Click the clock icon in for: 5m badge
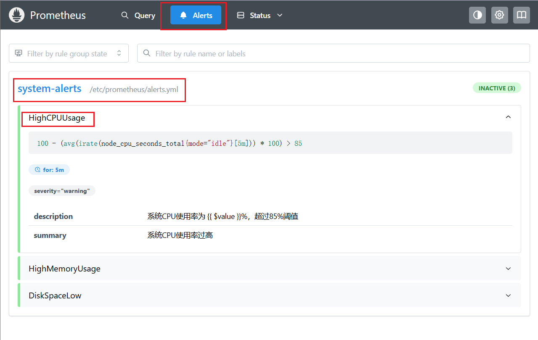 tap(37, 170)
